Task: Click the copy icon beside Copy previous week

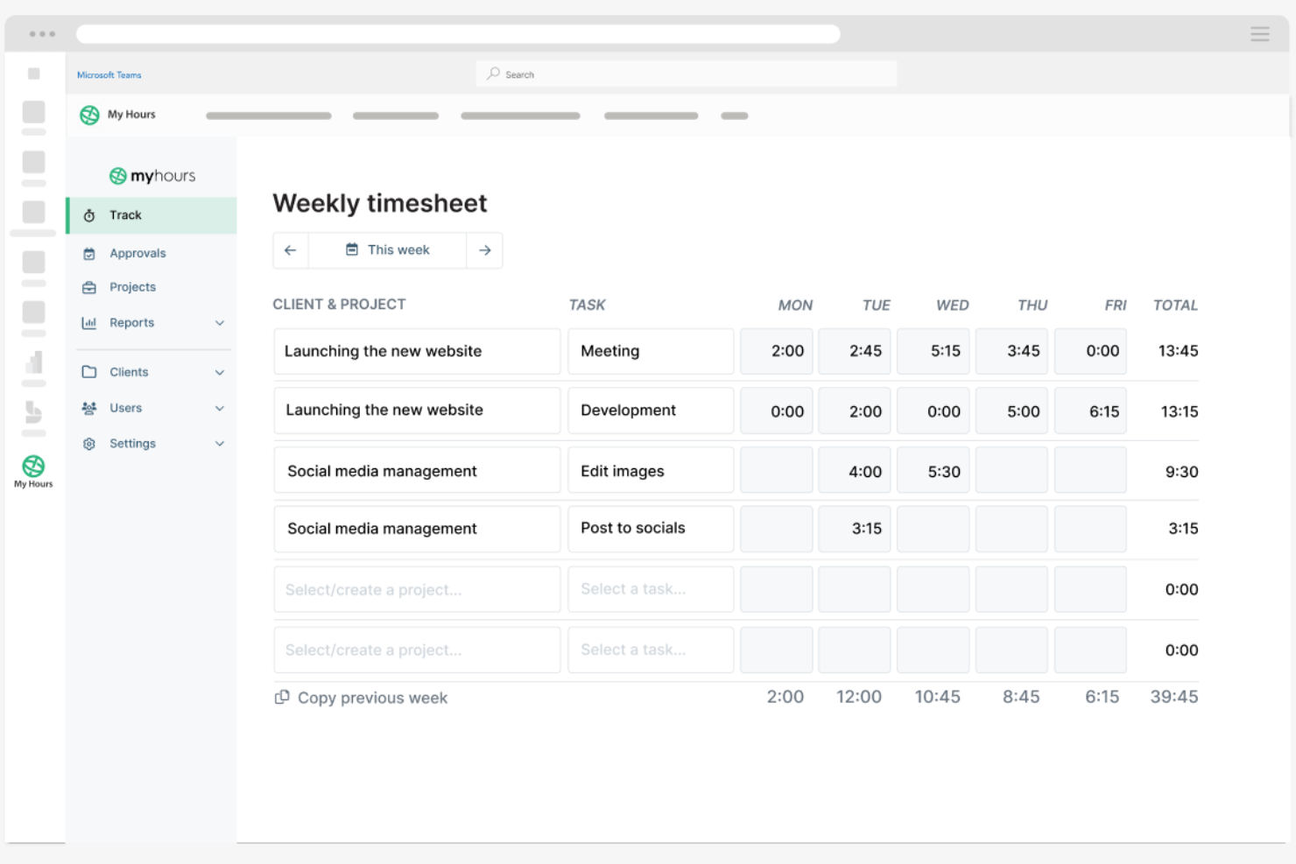Action: [282, 697]
